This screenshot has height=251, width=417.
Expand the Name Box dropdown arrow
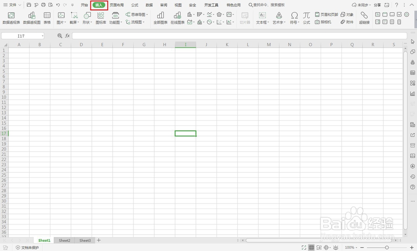[x=42, y=36]
